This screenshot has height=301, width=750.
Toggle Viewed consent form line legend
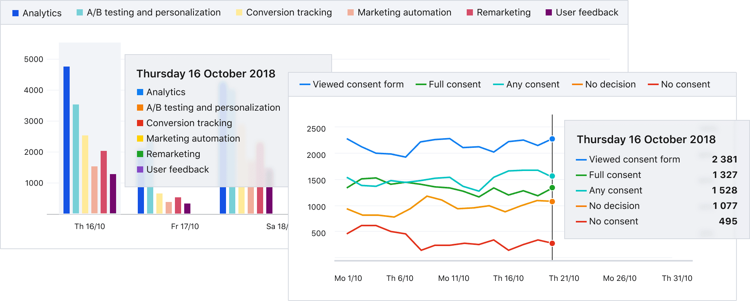[x=352, y=84]
